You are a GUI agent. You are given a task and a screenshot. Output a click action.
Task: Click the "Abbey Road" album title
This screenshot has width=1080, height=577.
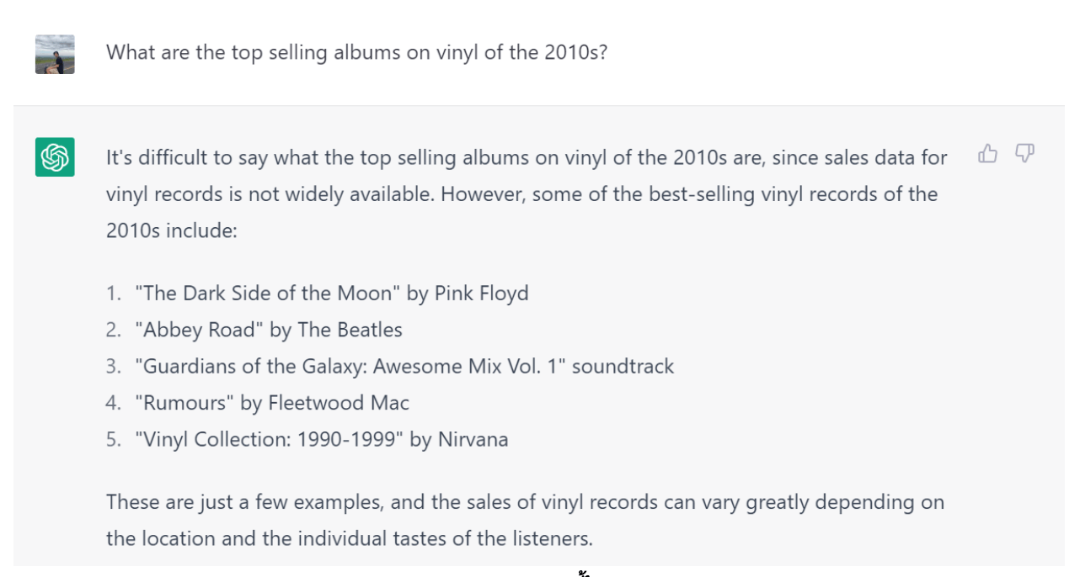pyautogui.click(x=199, y=330)
